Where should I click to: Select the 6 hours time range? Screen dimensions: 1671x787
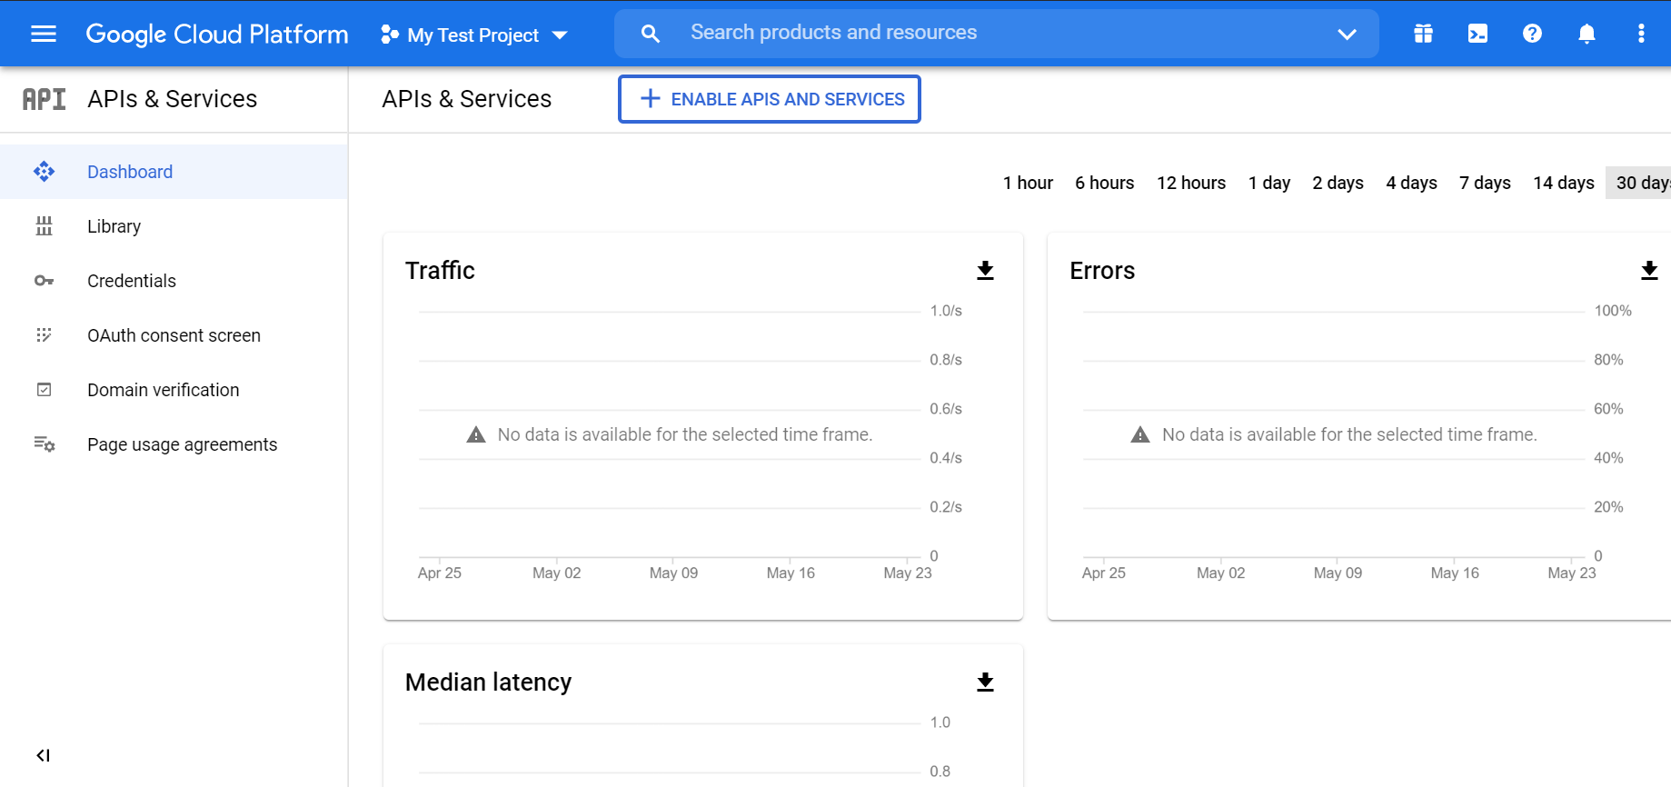[1104, 183]
